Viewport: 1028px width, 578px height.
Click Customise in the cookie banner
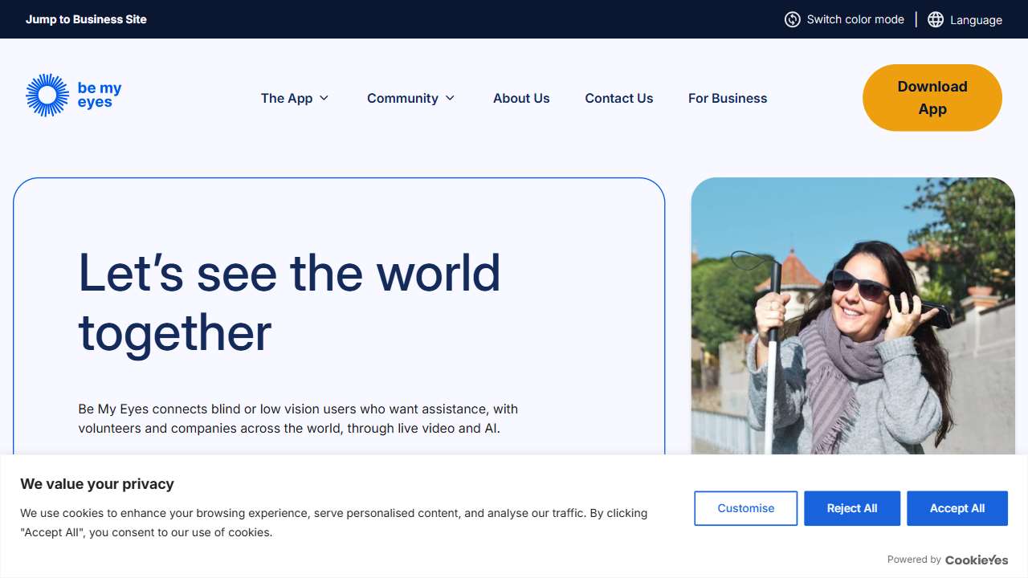[745, 508]
